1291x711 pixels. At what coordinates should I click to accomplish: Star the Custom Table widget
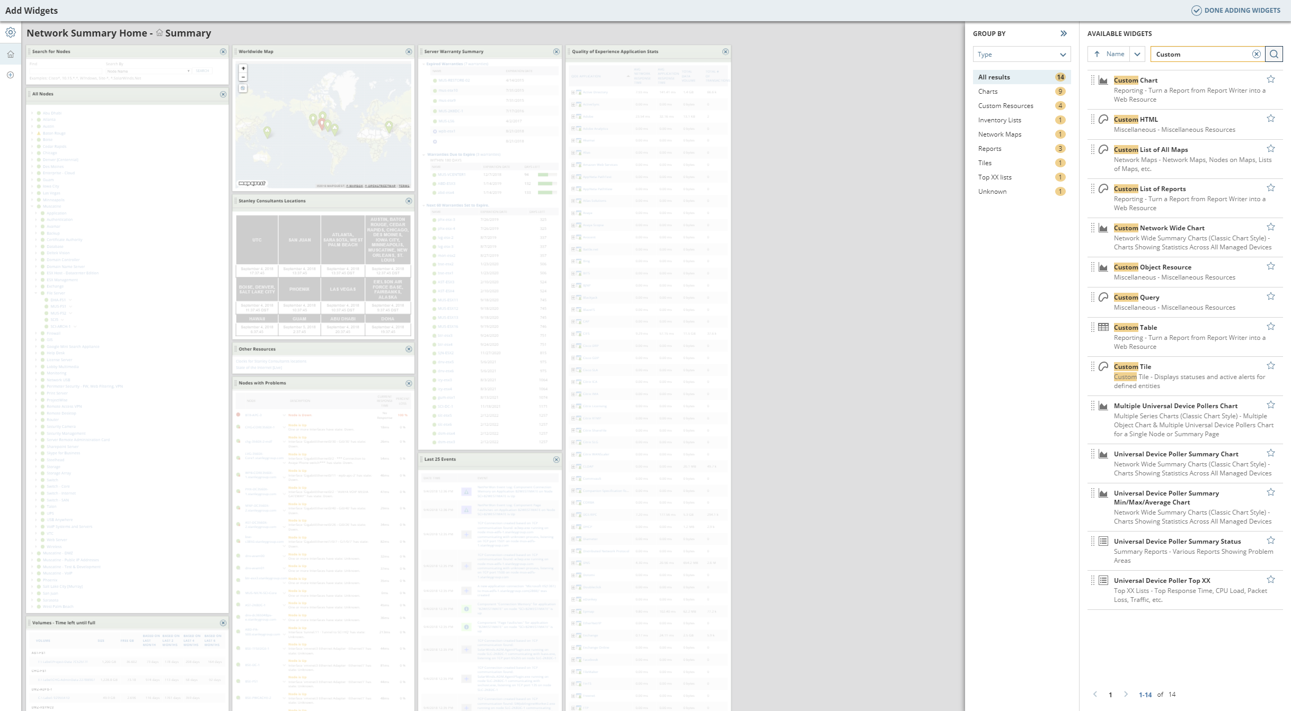[x=1270, y=327]
